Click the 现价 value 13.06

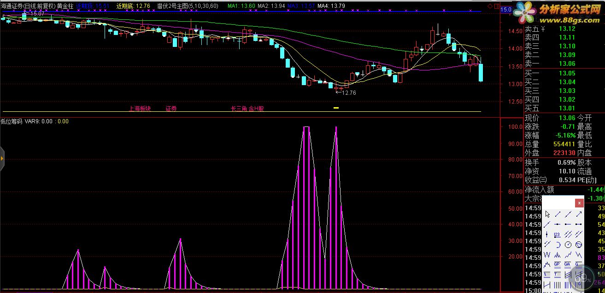click(x=567, y=118)
